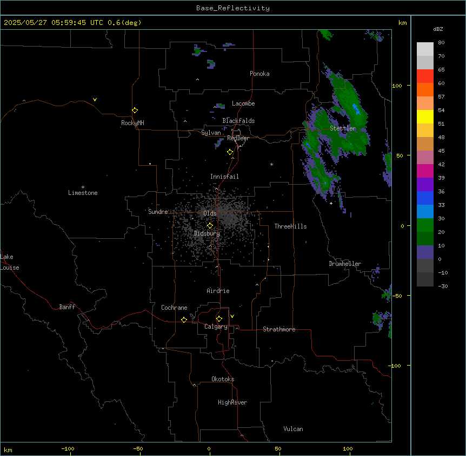Click the Limestone label
Screen dimensions: 466x456
pos(83,193)
